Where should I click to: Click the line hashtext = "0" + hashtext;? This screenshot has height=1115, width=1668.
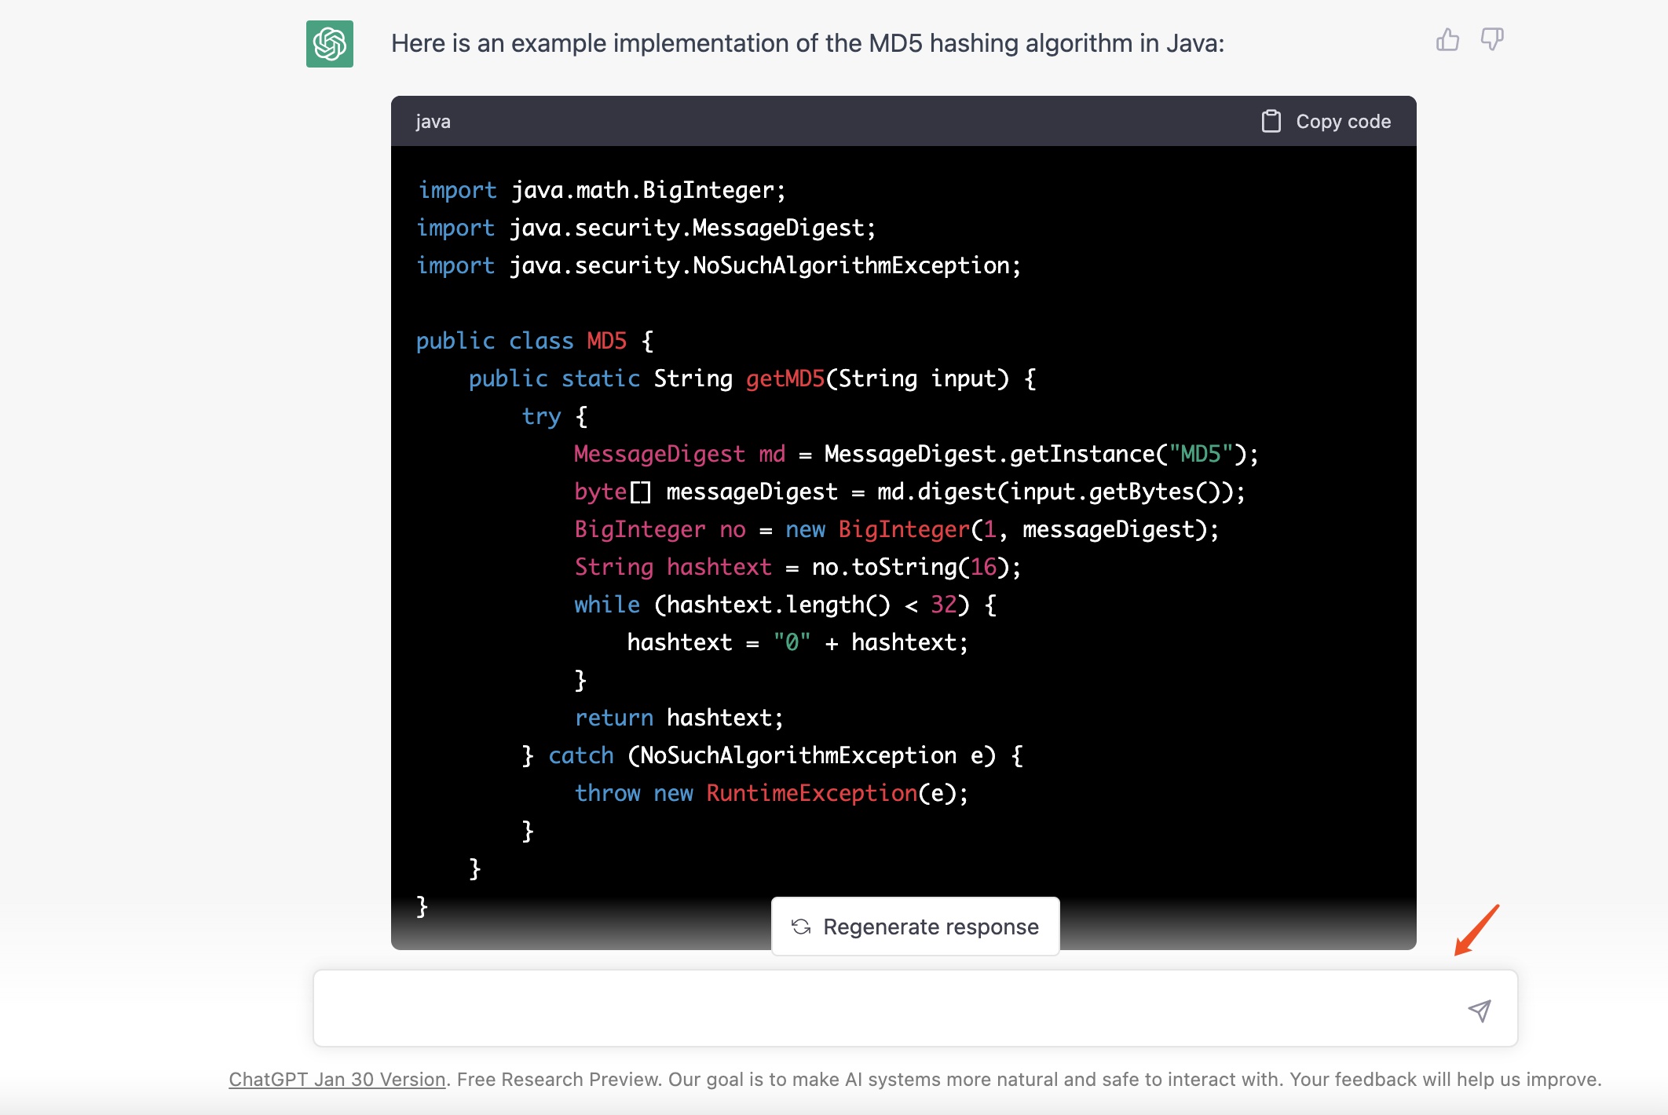tap(798, 642)
